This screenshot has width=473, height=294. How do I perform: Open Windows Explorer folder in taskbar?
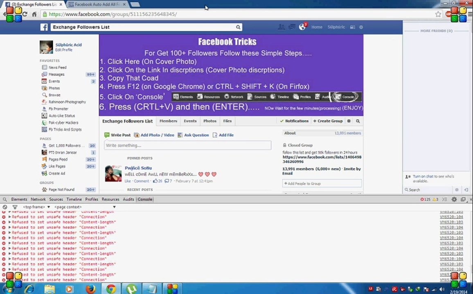point(50,289)
